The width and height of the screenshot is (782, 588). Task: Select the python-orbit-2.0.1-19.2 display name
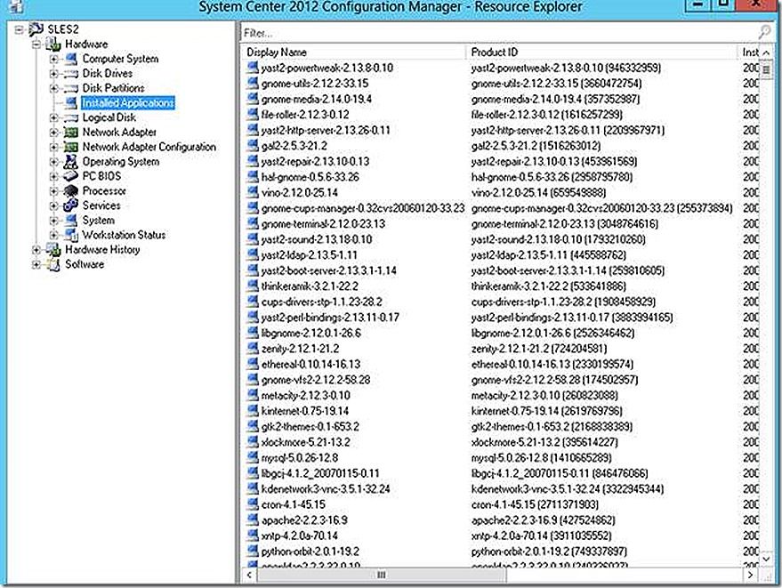(310, 552)
